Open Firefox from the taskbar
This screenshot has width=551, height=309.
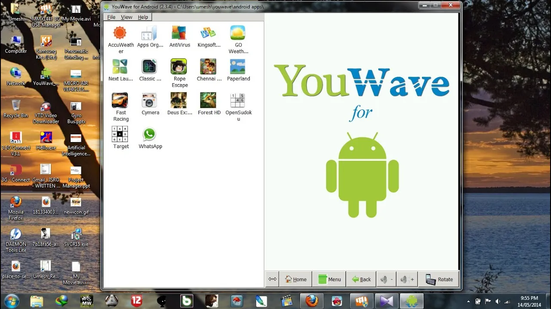[312, 301]
